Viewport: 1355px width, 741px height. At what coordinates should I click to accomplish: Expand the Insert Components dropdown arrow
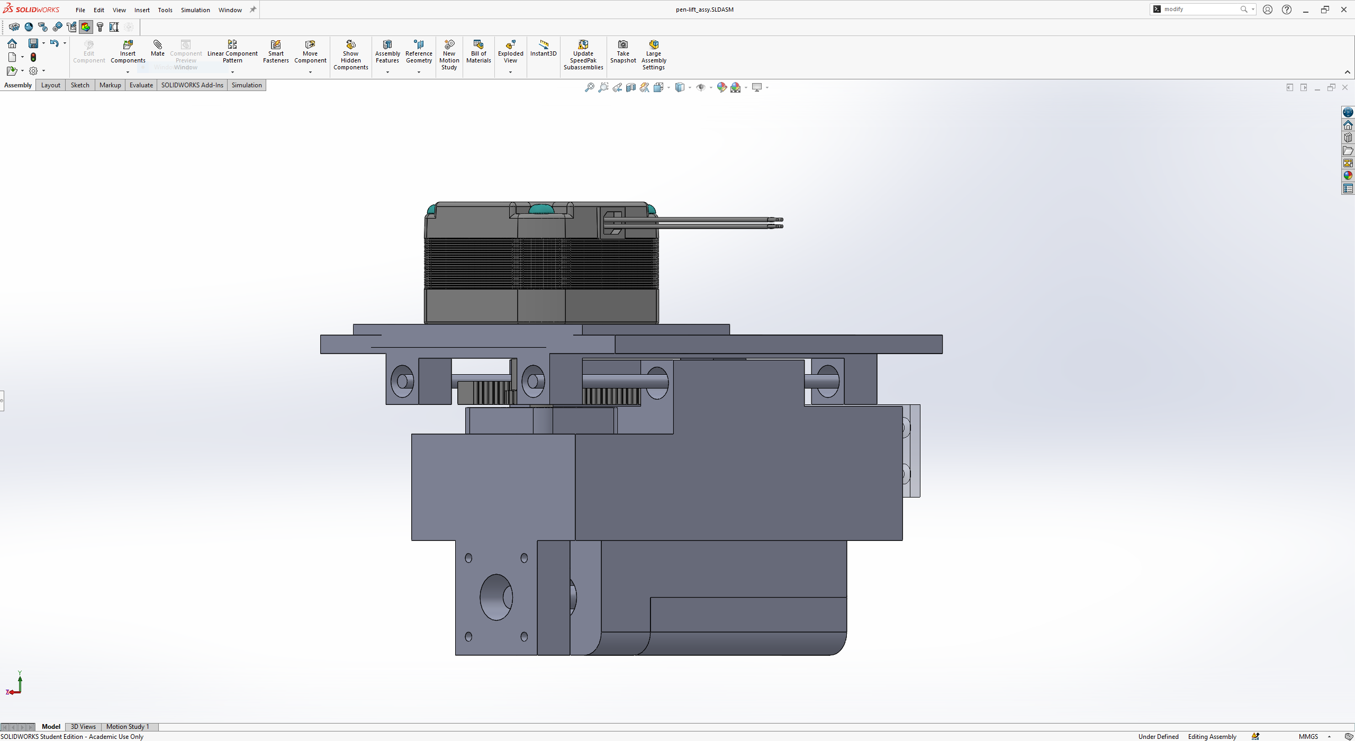coord(128,73)
